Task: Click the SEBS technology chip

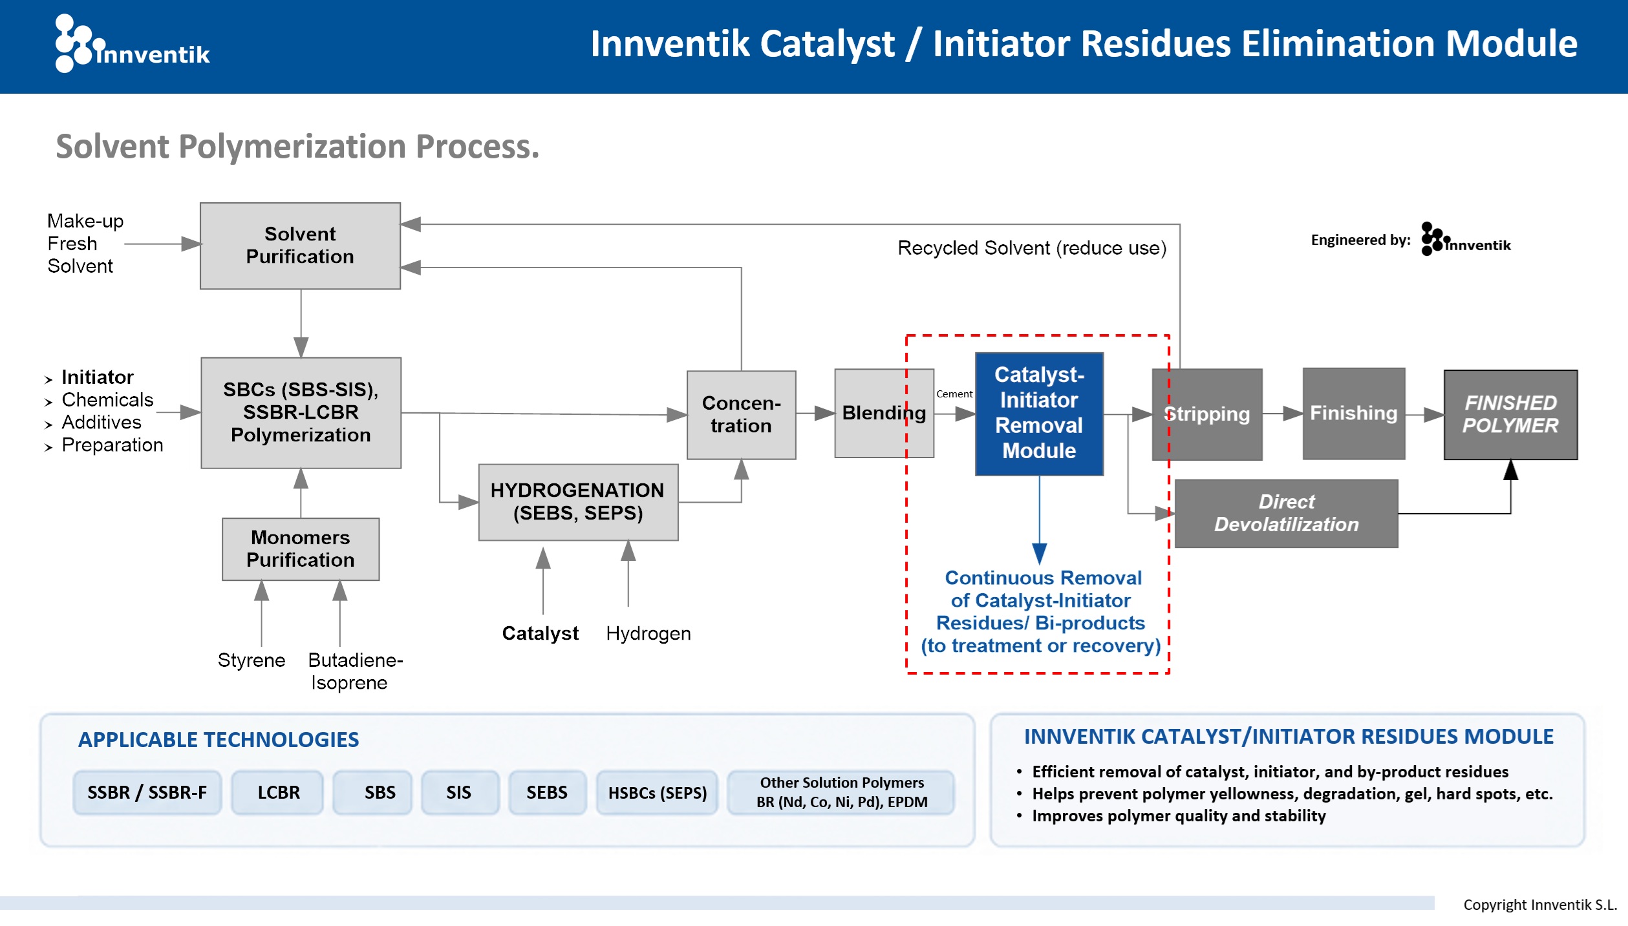Action: coord(547,792)
